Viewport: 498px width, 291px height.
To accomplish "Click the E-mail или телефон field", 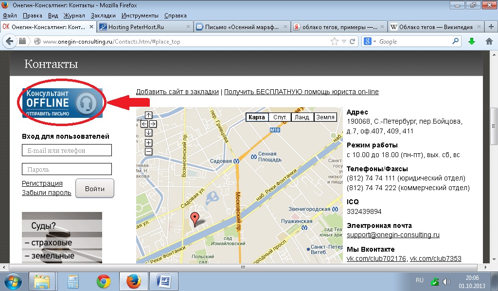I will pos(67,150).
